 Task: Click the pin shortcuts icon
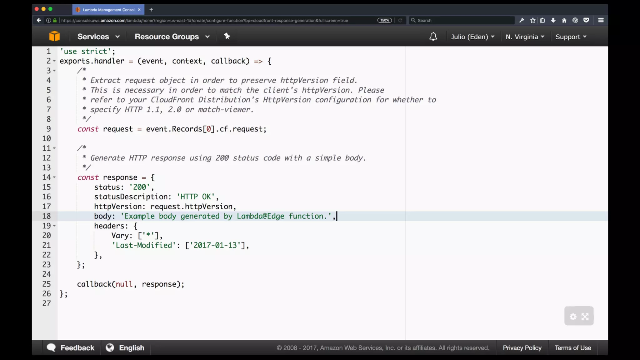(227, 36)
